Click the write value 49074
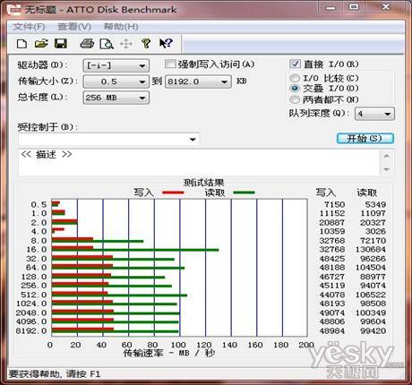This screenshot has height=385, width=412. pos(332,312)
